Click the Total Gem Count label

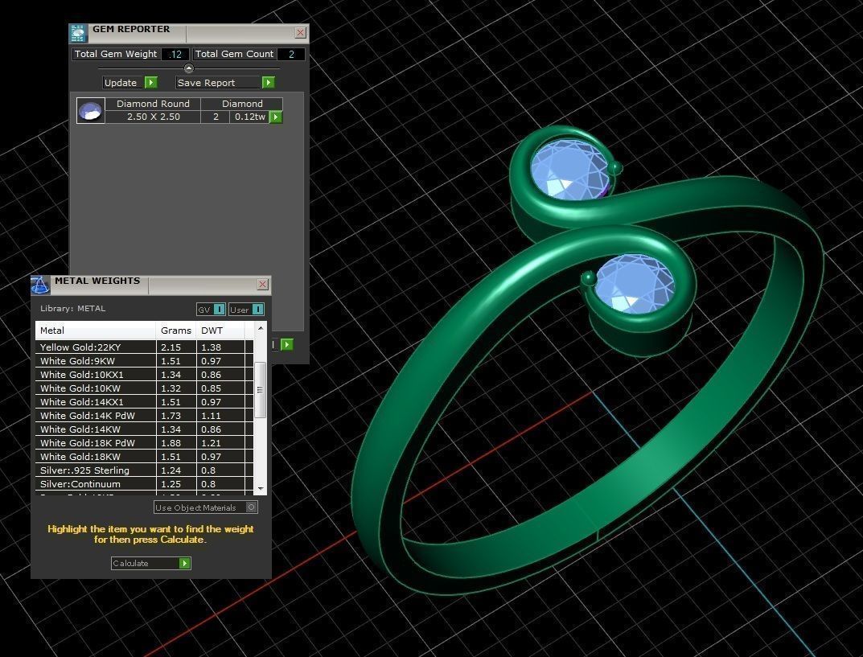234,54
